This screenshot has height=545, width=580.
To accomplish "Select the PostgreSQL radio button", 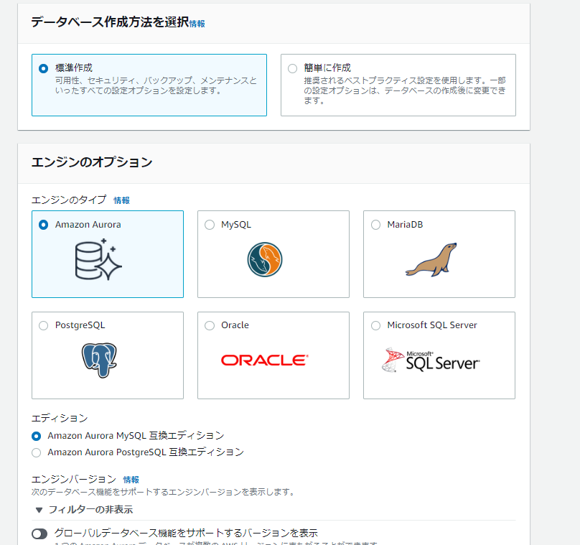I will tap(42, 325).
